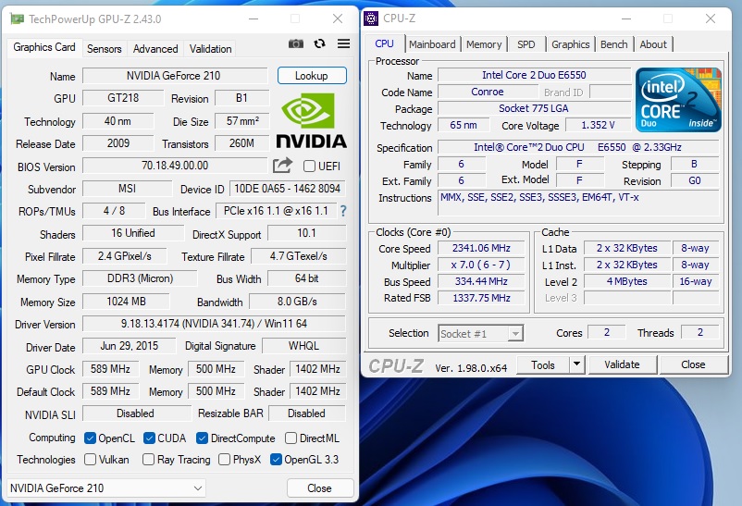742x506 pixels.
Task: Open the SPD tab in CPU-Z
Action: coord(526,44)
